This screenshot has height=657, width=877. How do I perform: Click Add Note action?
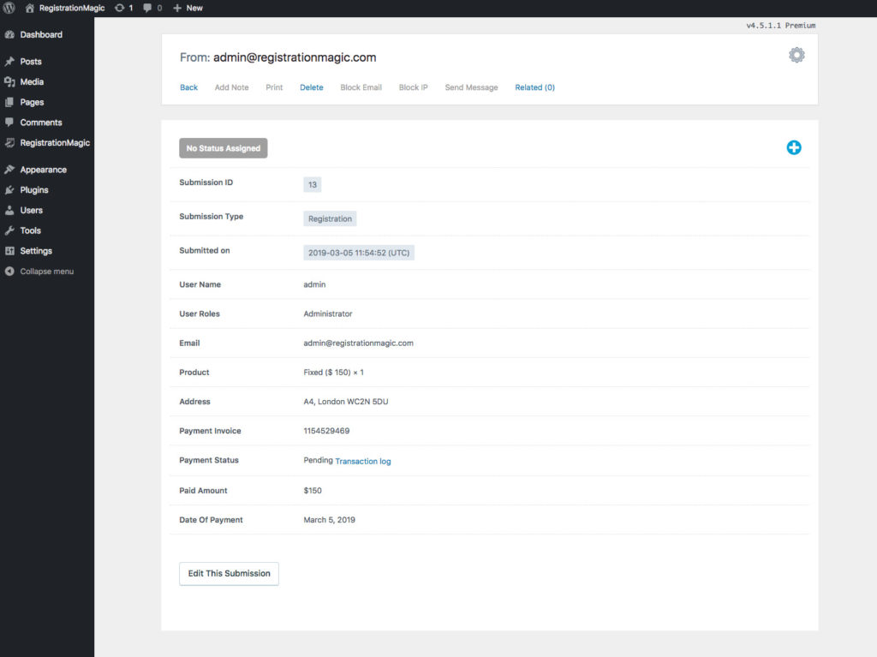231,87
